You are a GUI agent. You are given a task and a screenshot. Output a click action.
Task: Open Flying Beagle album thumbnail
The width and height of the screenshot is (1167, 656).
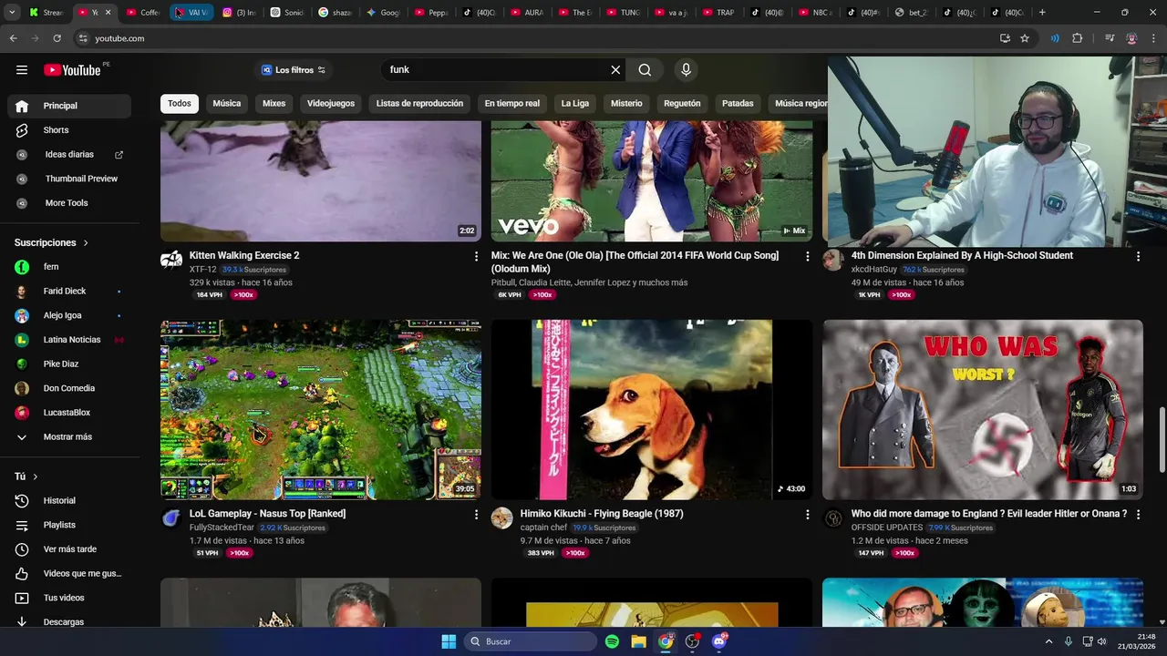(652, 409)
